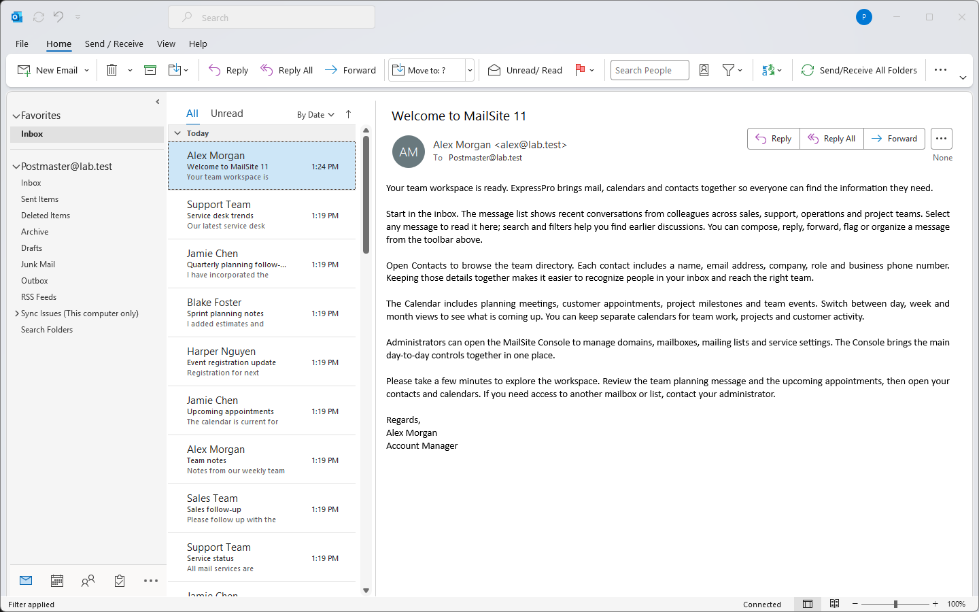This screenshot has height=612, width=979.
Task: Open New Email dropdown arrow
Action: pyautogui.click(x=86, y=70)
